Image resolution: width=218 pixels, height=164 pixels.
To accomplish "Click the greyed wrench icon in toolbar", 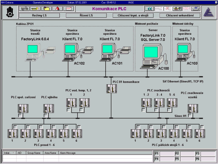I will pyautogui.click(x=159, y=9).
